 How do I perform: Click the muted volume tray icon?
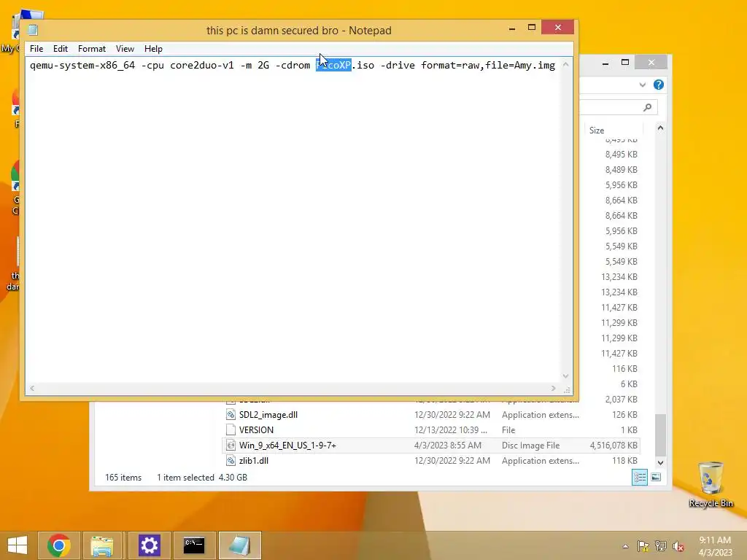pyautogui.click(x=678, y=546)
